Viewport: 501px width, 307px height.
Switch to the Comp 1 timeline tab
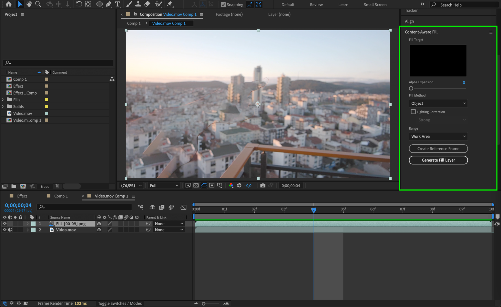(61, 196)
